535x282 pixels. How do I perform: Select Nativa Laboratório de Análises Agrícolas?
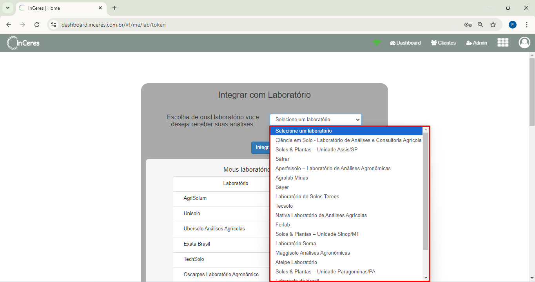[x=346, y=215]
